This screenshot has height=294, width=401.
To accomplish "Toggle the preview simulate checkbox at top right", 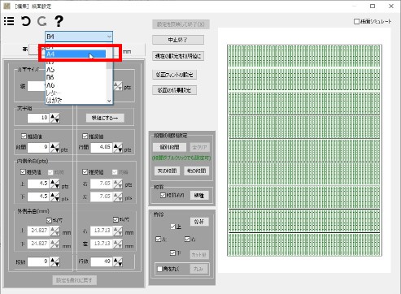I will tap(357, 21).
